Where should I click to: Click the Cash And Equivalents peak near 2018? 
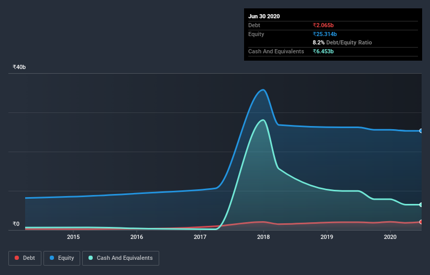[263, 120]
